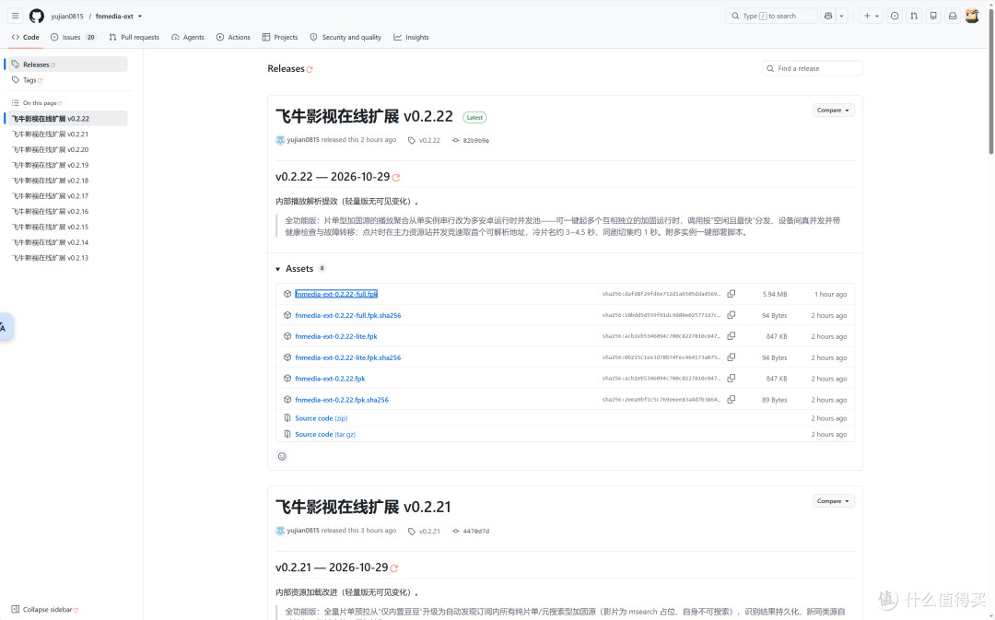Viewport: 995px width, 620px height.
Task: Open the Security and quality tab
Action: pos(345,38)
